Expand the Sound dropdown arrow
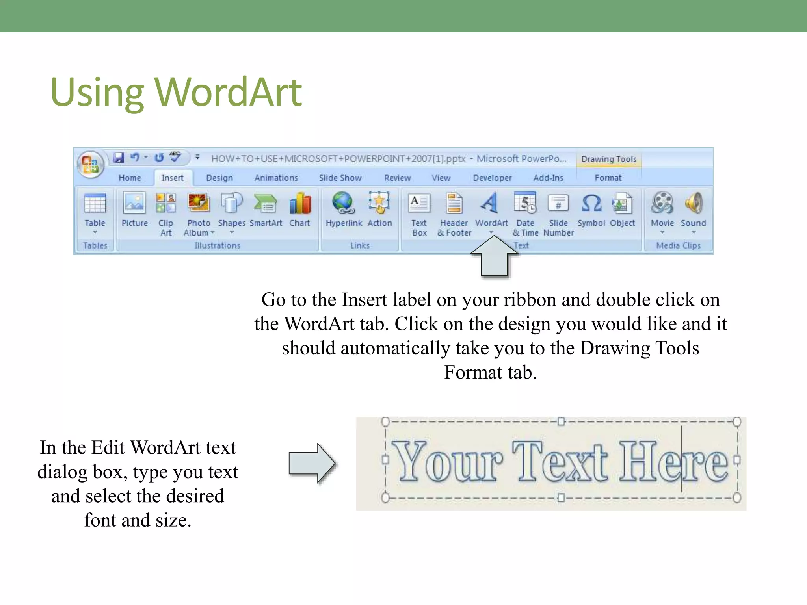The width and height of the screenshot is (807, 605). [694, 233]
